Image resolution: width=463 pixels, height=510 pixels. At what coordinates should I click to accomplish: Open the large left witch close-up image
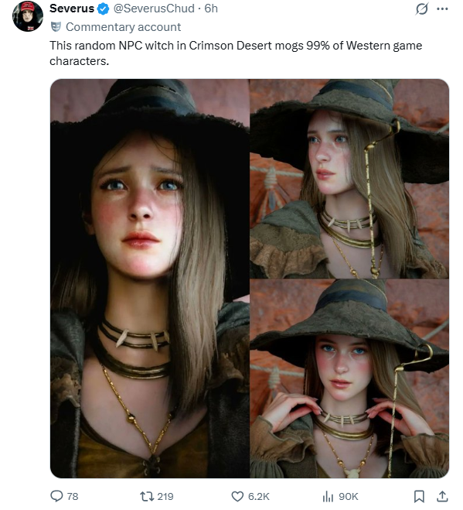150,279
